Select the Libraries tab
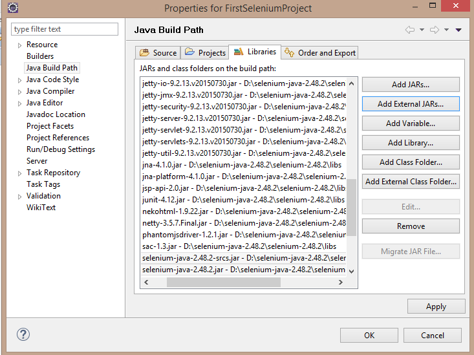Screen dimensions: 474x355 click(255, 52)
